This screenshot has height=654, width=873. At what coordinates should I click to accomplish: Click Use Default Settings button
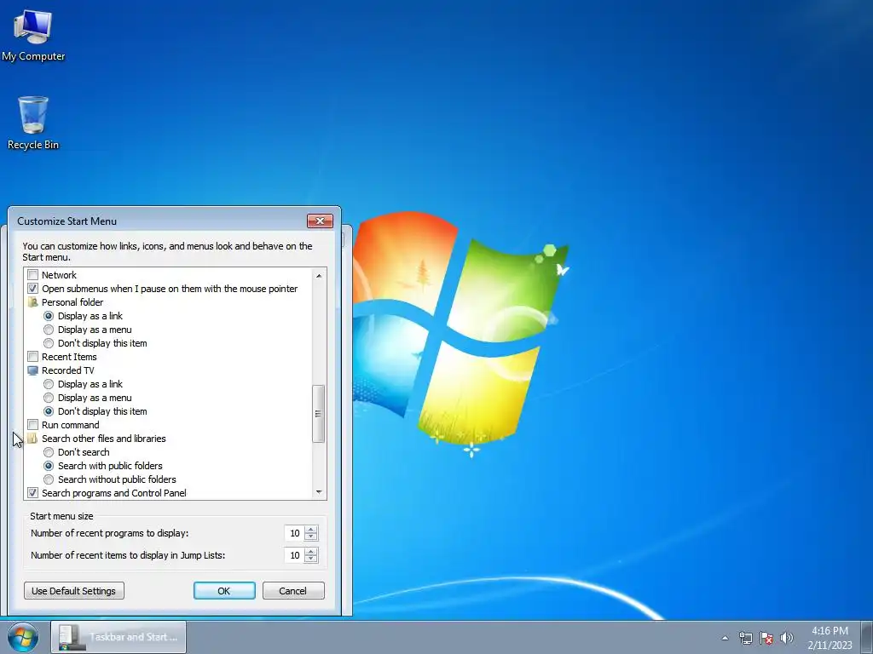pos(74,591)
